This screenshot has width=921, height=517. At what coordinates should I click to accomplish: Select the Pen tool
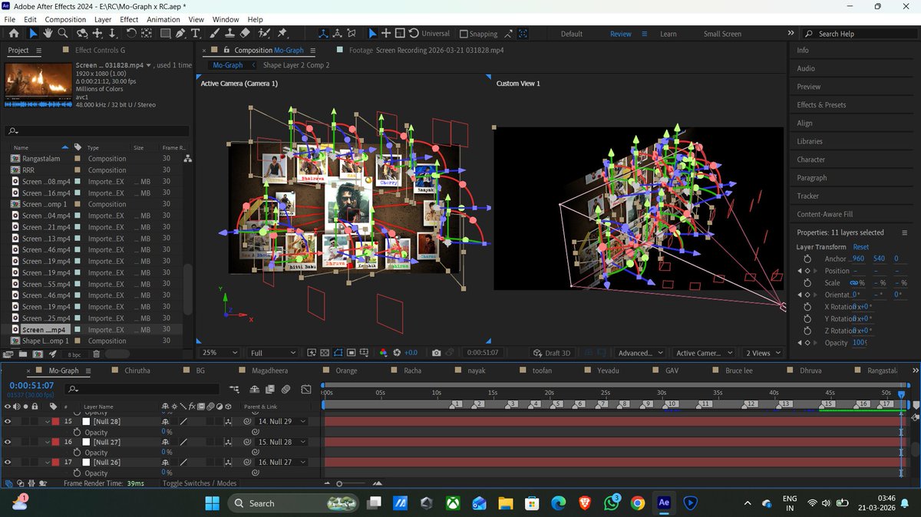point(180,34)
